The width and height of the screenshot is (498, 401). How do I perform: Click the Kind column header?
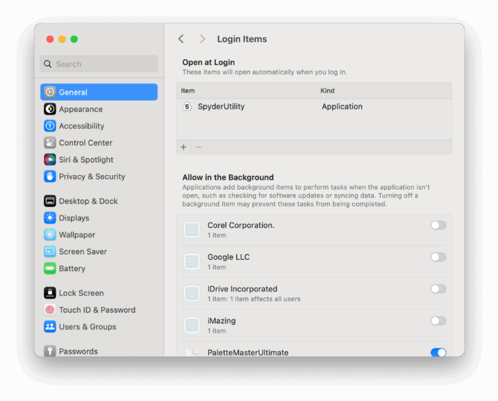coord(327,91)
